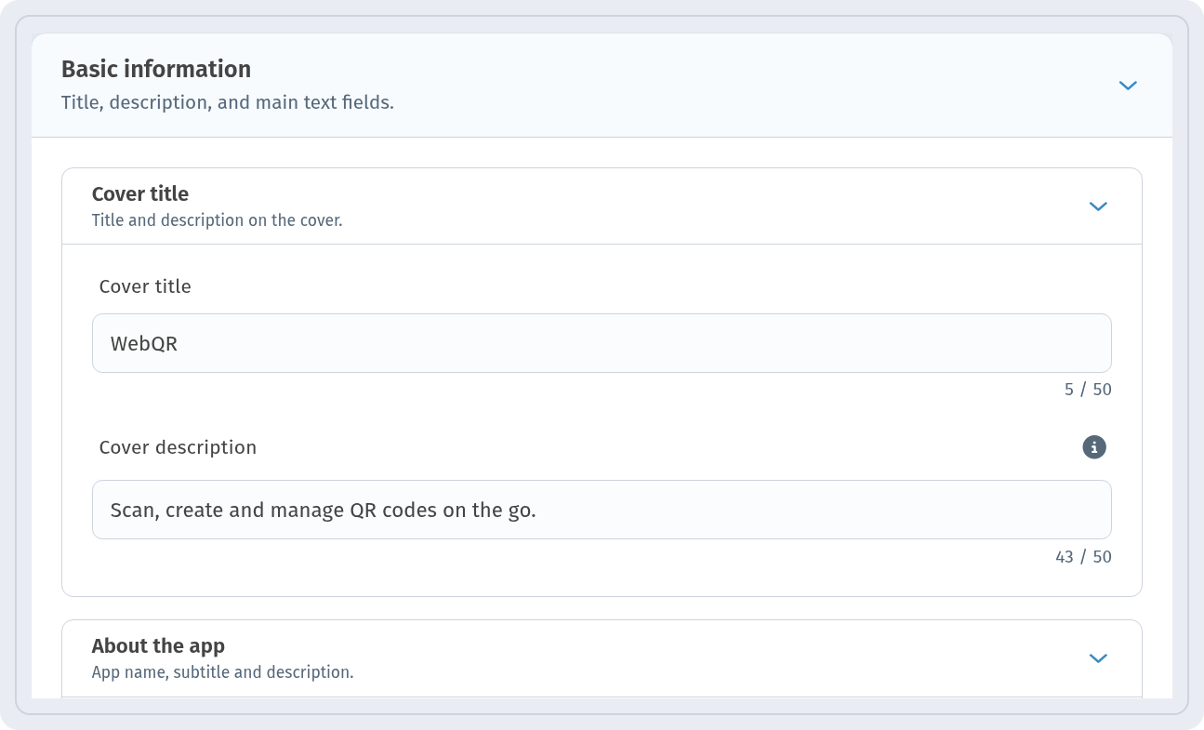Click 'App name, subtitle and description.' text
Image resolution: width=1204 pixels, height=730 pixels.
click(223, 671)
